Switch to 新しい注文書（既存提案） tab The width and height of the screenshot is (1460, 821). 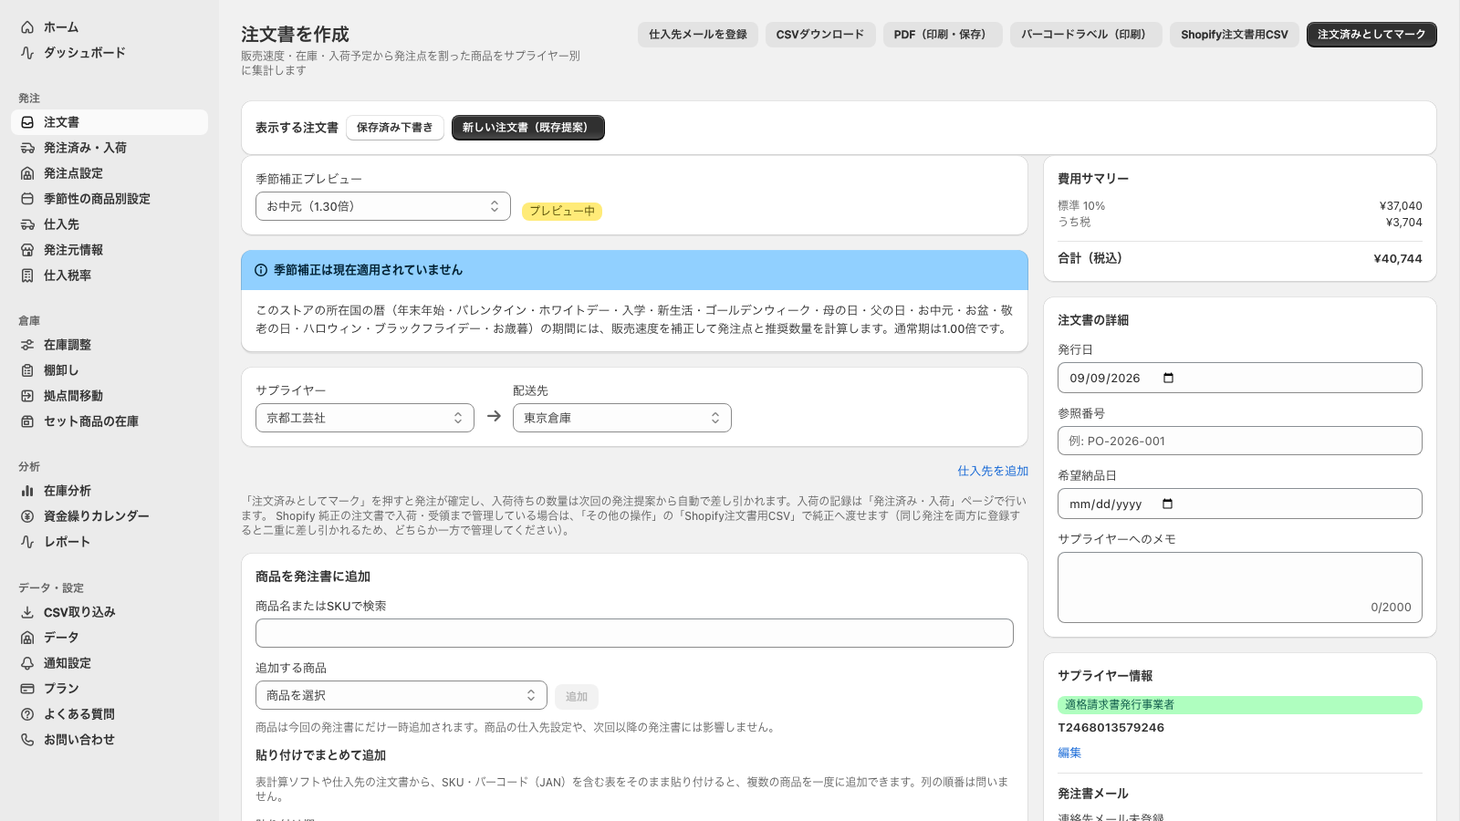pyautogui.click(x=528, y=128)
